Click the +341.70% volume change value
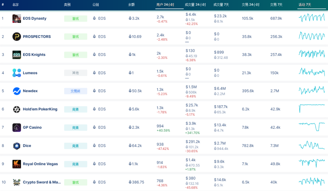 193,133
